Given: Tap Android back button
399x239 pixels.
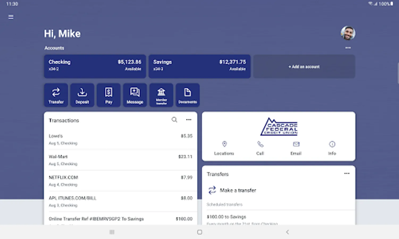Looking at the screenshot, I should click(x=287, y=232).
